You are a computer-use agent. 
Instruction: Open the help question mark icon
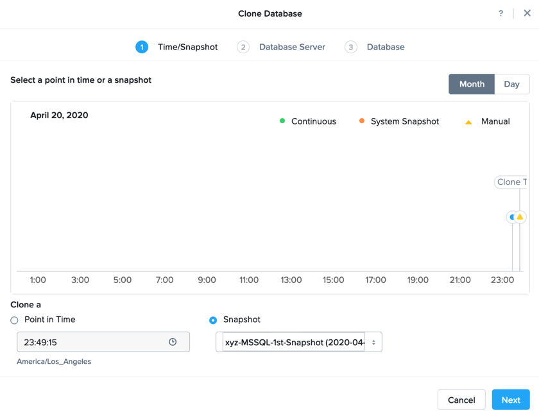click(501, 13)
